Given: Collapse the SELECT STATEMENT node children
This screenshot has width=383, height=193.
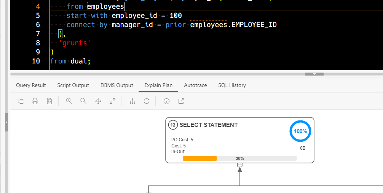Looking at the screenshot, I should pyautogui.click(x=240, y=165).
